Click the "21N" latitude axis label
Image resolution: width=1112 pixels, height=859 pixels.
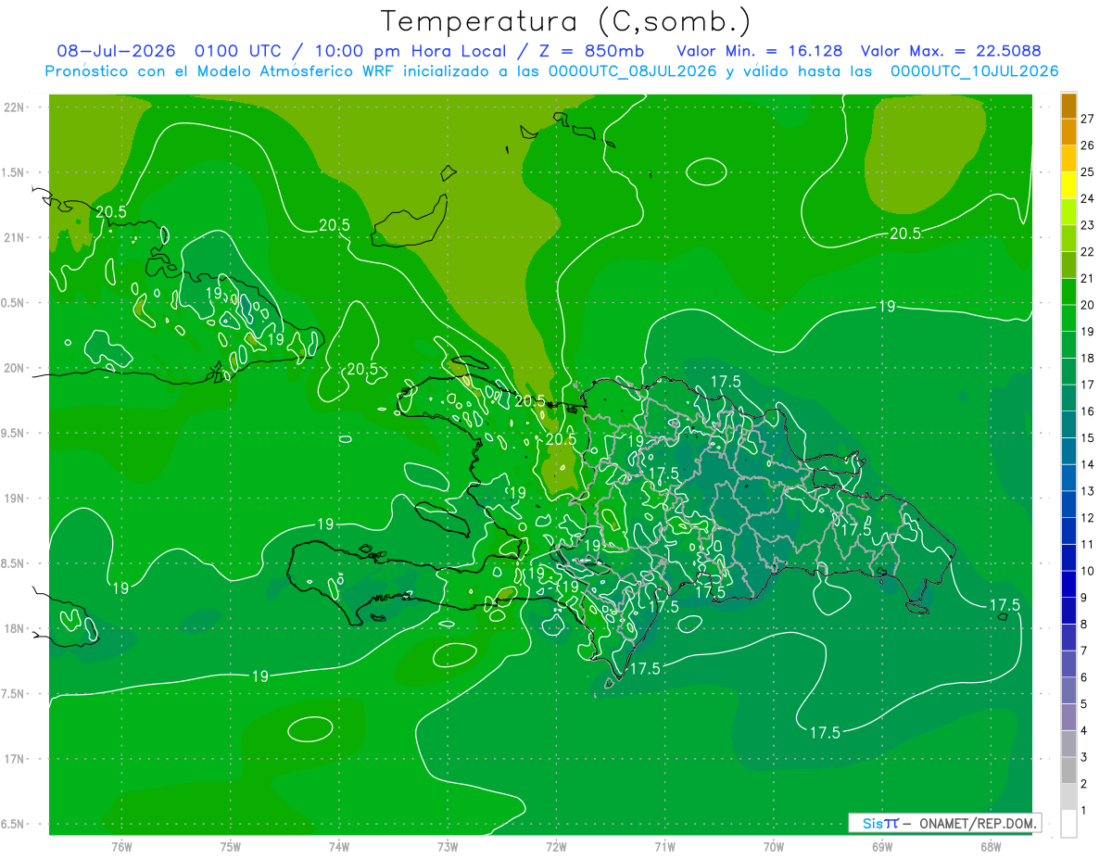(x=14, y=237)
